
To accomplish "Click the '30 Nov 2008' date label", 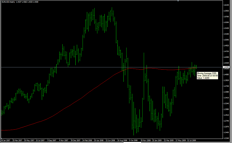I will point(146,140).
